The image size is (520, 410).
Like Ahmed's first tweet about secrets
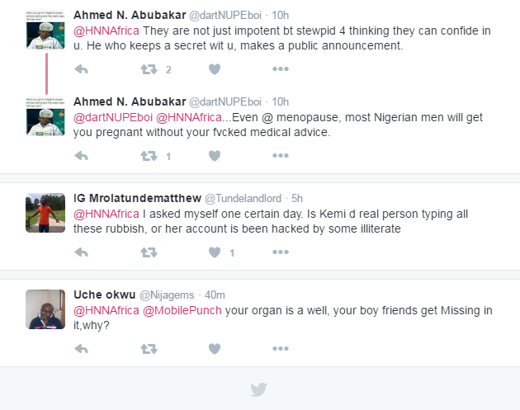click(215, 69)
